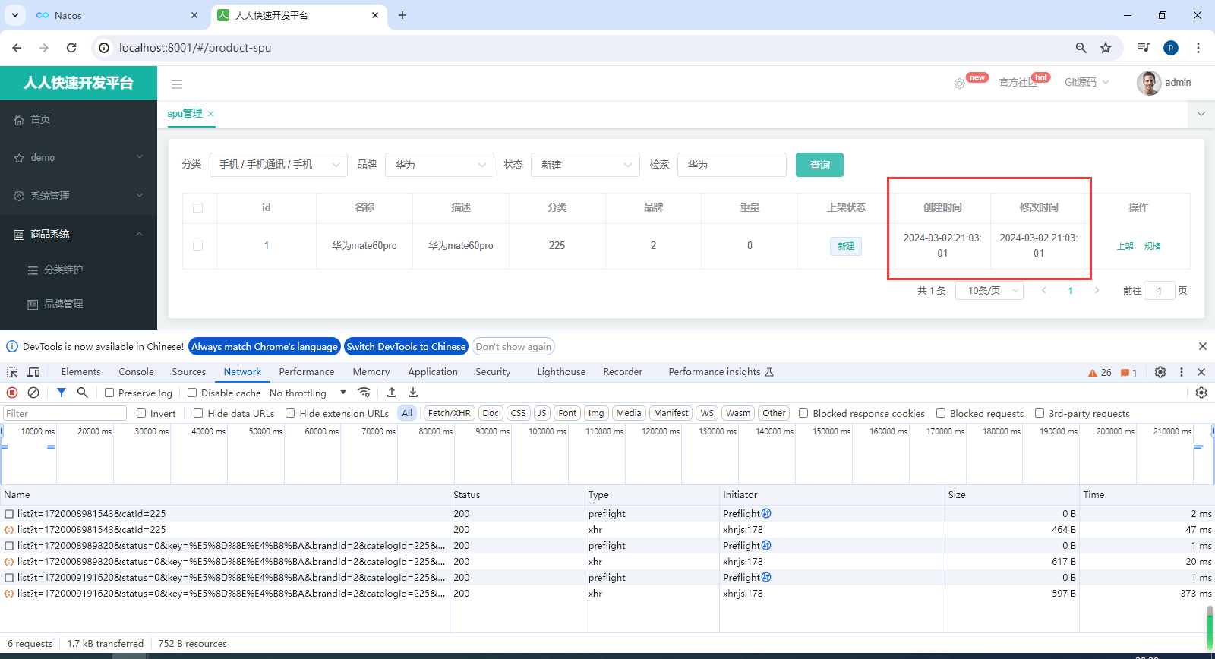
Task: Collapse the sidebar with the hamburger icon
Action: (x=177, y=84)
